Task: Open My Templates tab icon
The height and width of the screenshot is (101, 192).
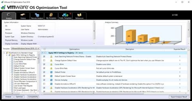Action: click(51, 15)
